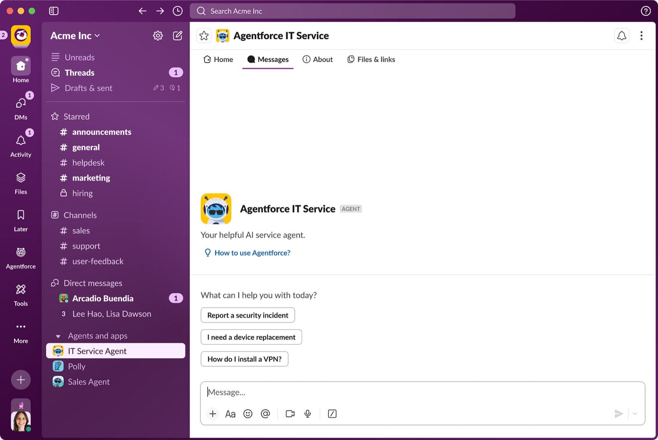Open the Sales Agent app
Screen dimensions: 658x440
click(116, 382)
